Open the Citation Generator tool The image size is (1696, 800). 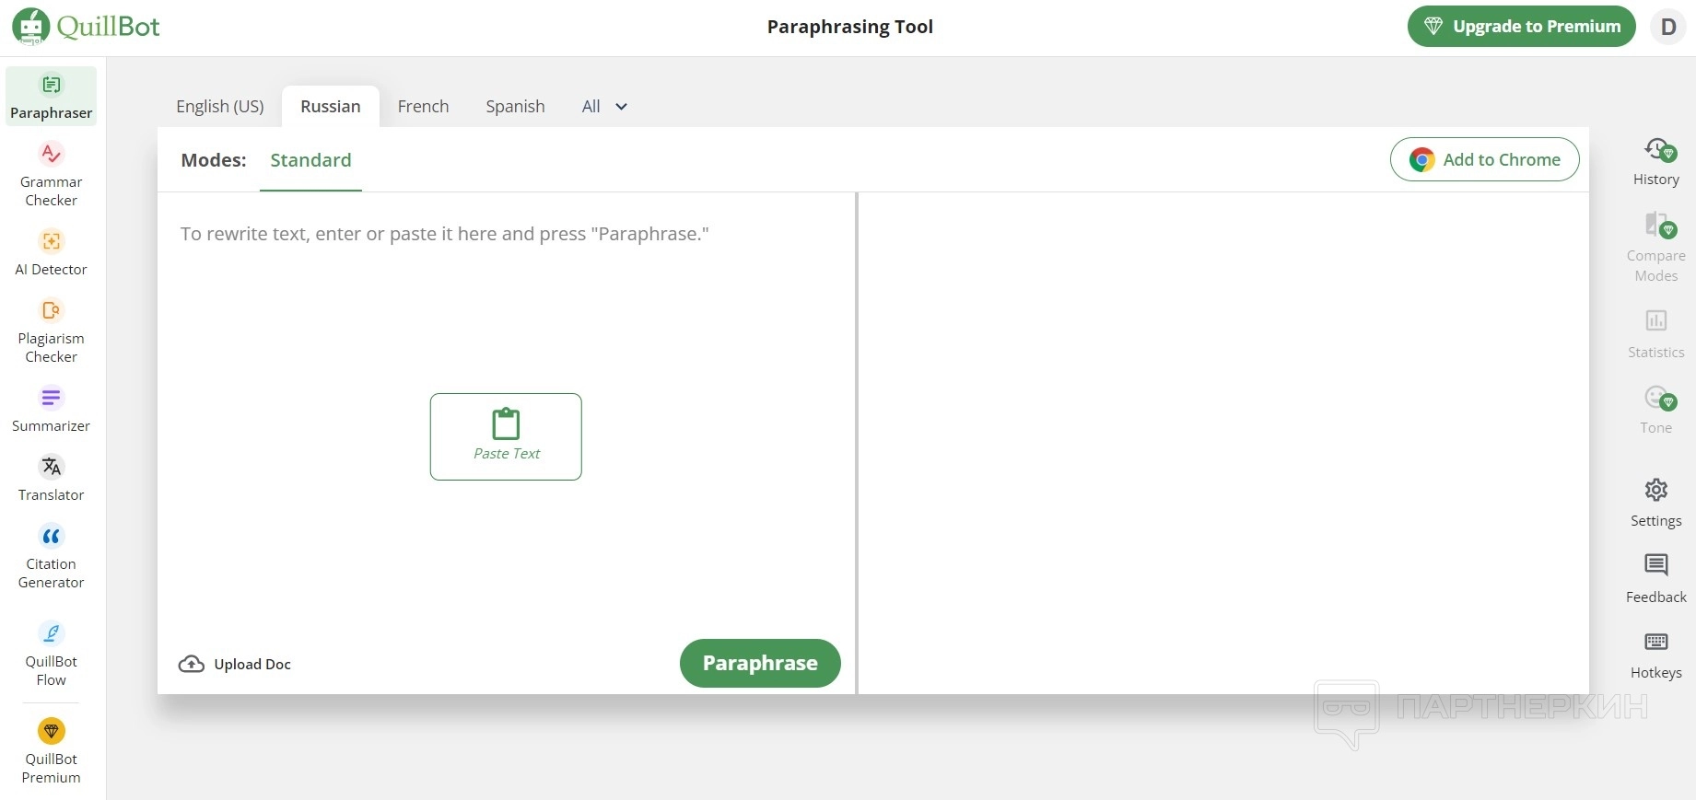52,556
